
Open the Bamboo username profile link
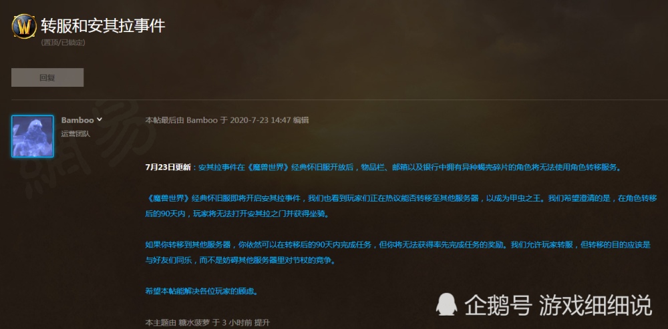[x=77, y=120]
